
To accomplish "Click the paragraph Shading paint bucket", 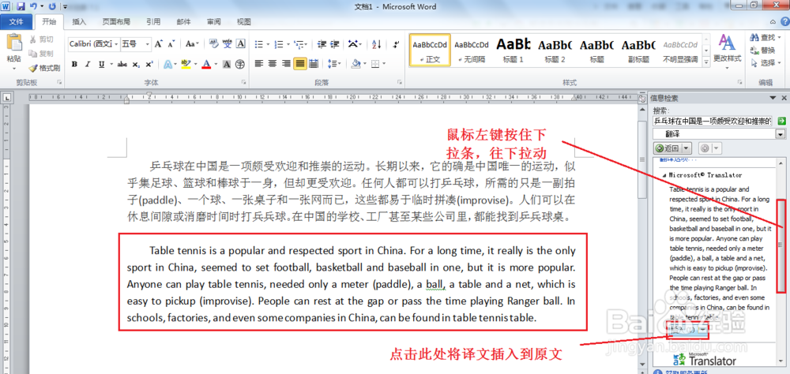I will pyautogui.click(x=355, y=64).
